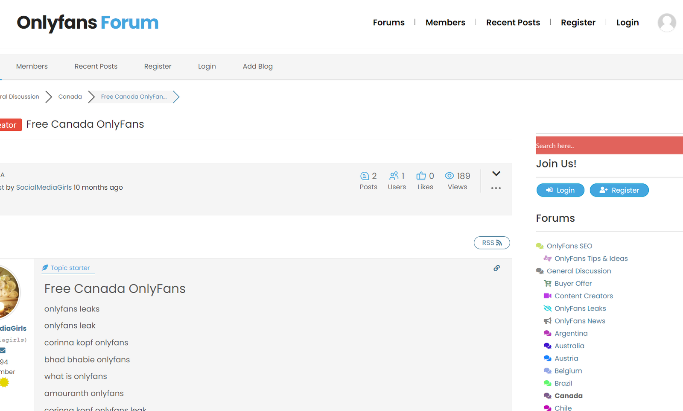Go to Register in the top navigation

click(578, 23)
